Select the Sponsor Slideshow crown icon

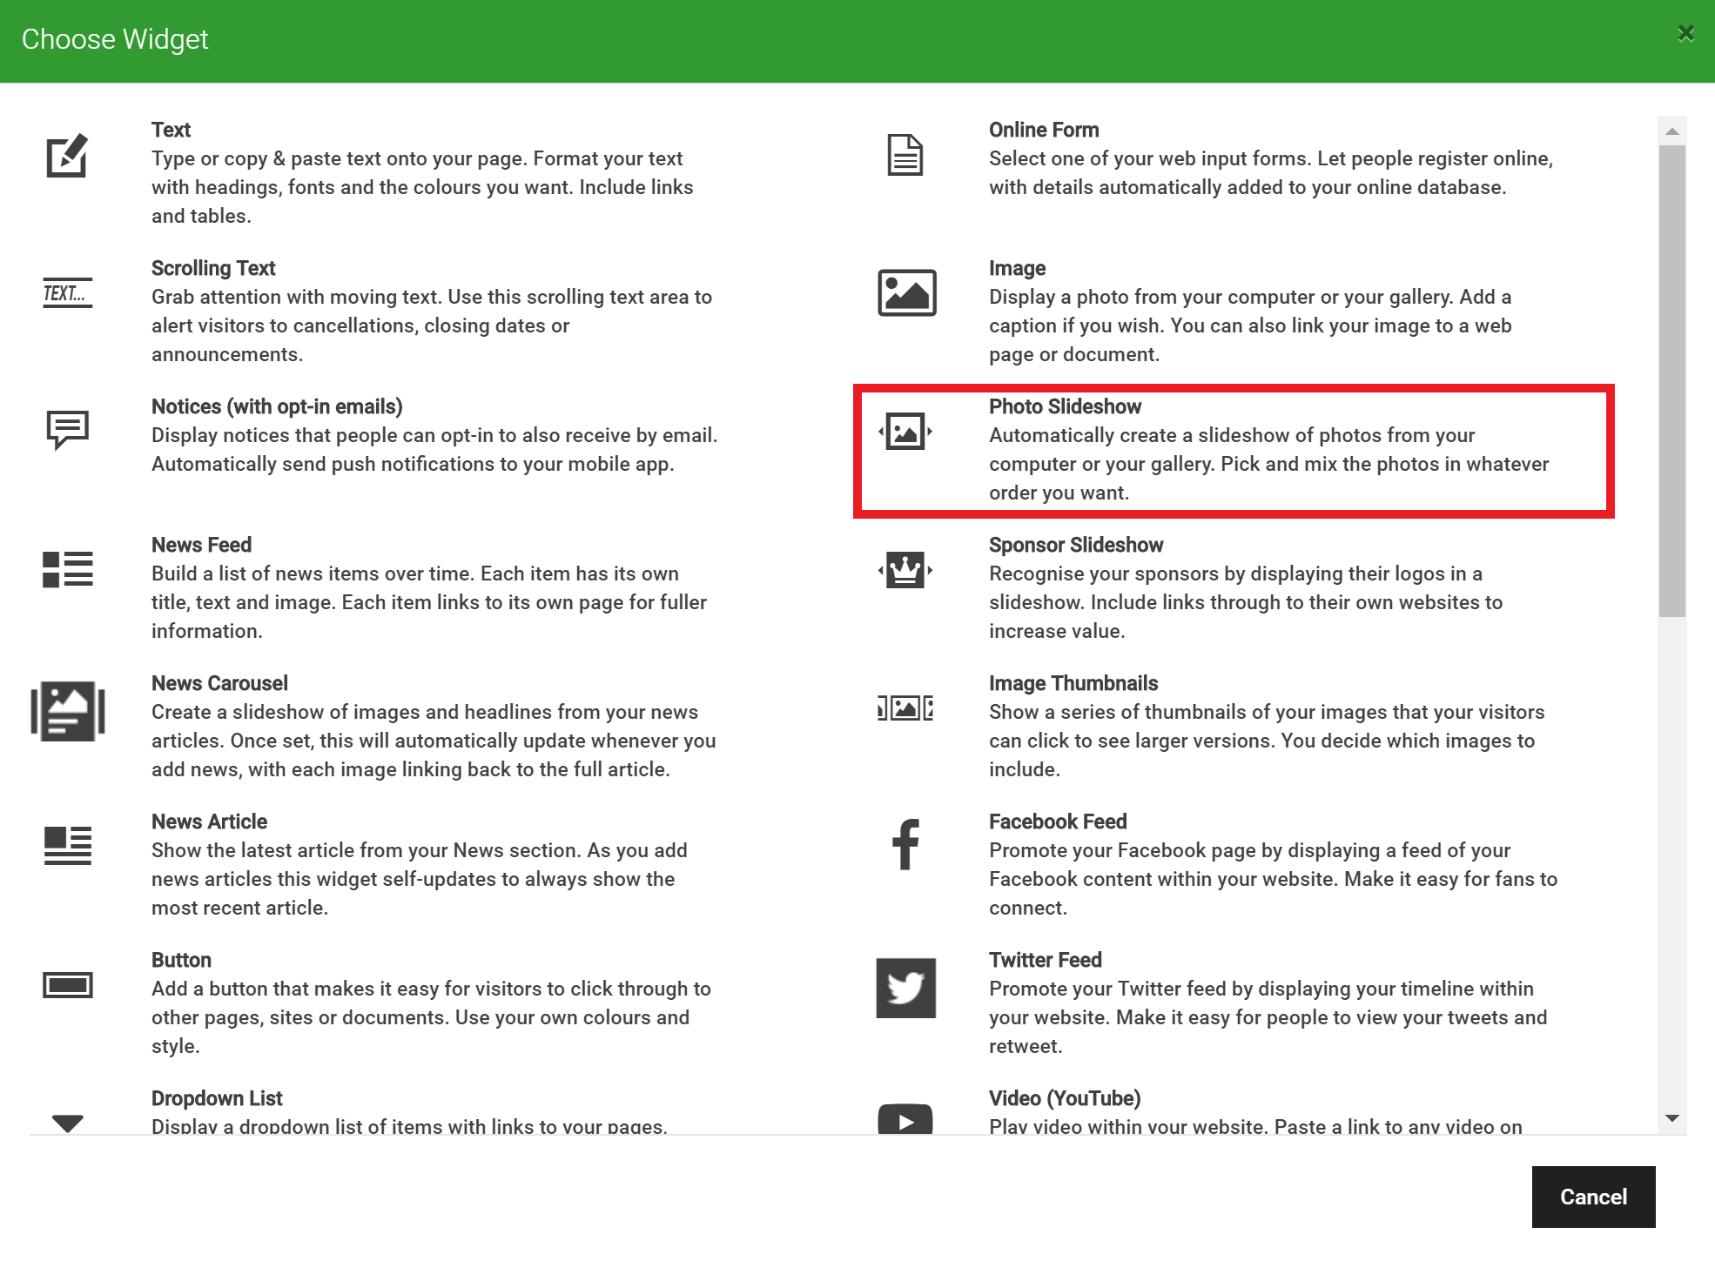905,570
